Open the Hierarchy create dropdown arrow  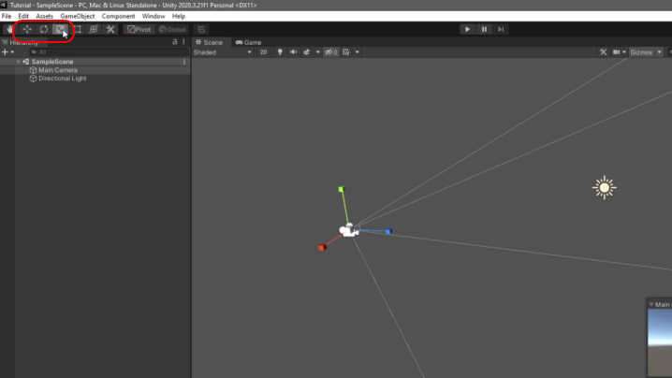point(12,51)
